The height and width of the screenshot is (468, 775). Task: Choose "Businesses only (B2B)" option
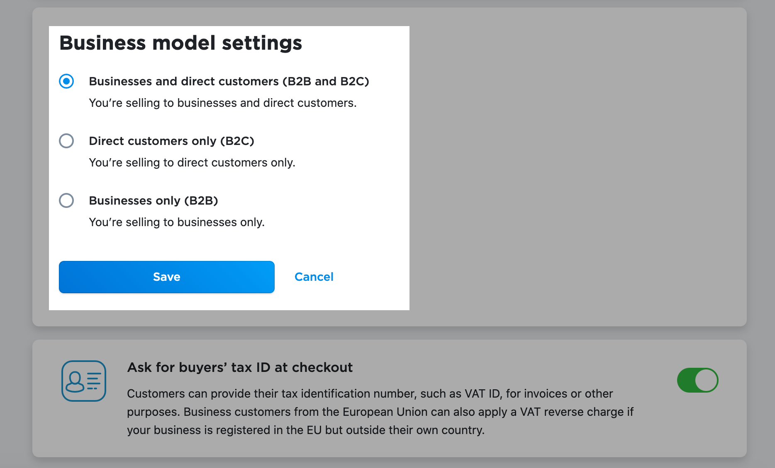click(66, 200)
